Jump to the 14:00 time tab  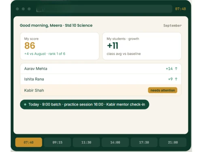(x=115, y=142)
